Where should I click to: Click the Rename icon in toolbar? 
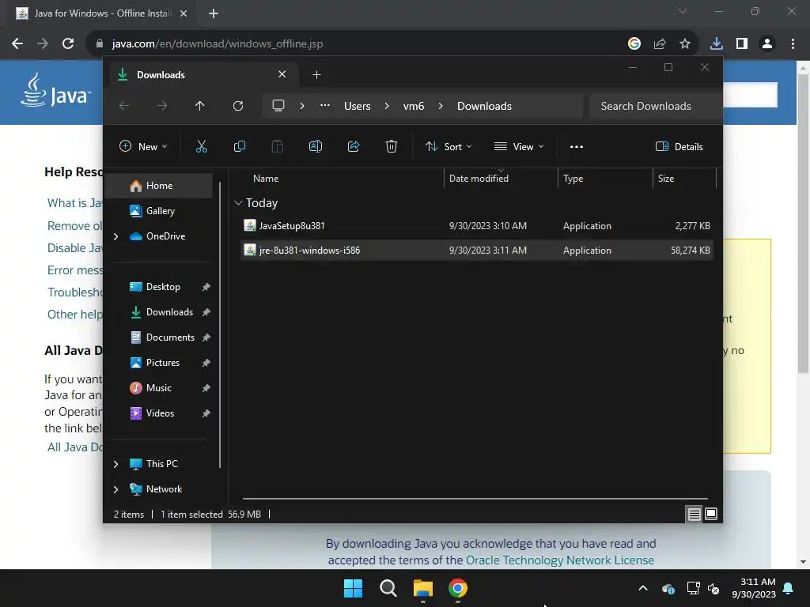pyautogui.click(x=315, y=146)
